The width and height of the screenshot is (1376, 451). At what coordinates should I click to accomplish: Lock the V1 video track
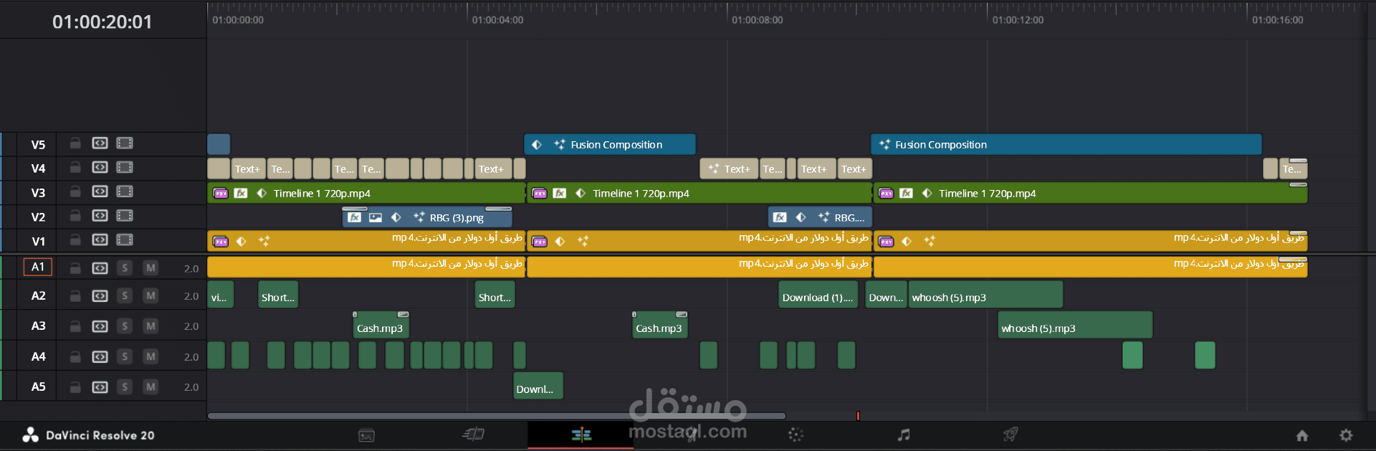(x=75, y=240)
